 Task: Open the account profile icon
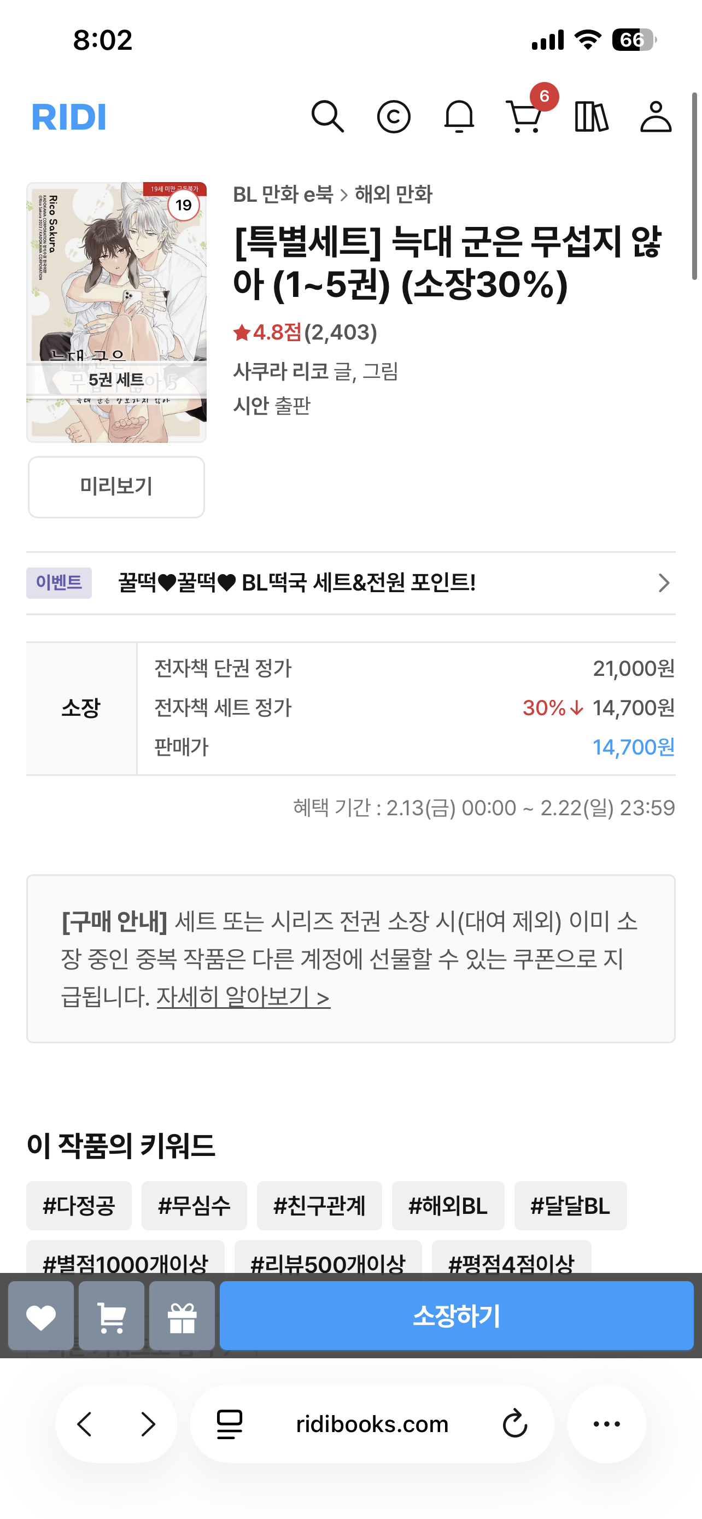click(656, 117)
